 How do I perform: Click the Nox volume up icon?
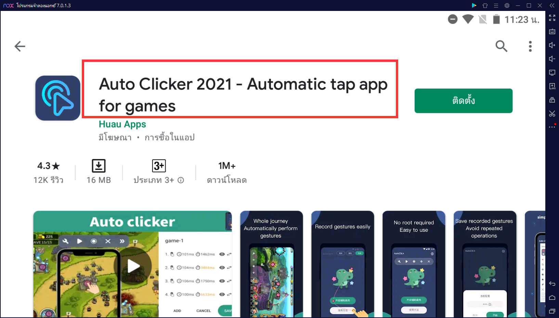click(552, 45)
